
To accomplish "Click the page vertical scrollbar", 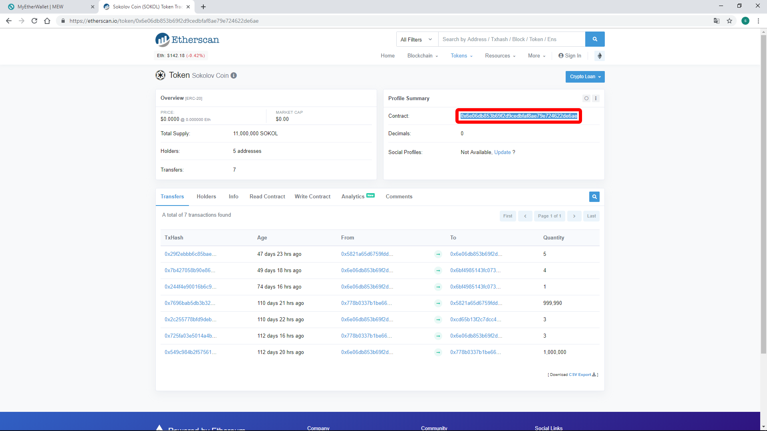I will click(763, 194).
